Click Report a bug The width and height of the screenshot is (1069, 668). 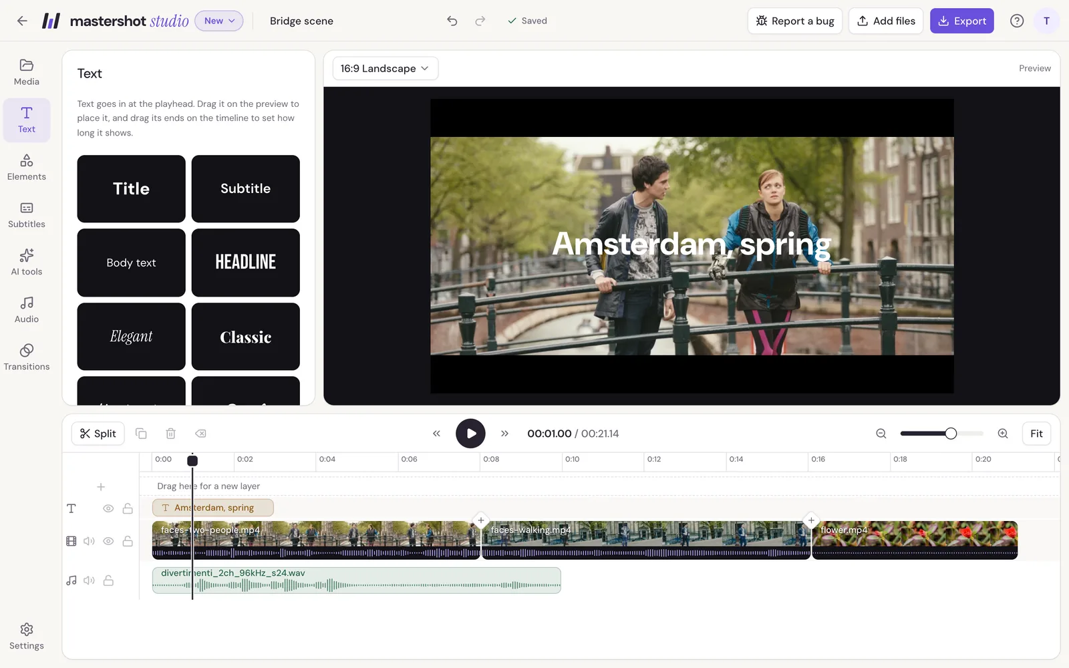[x=795, y=21]
